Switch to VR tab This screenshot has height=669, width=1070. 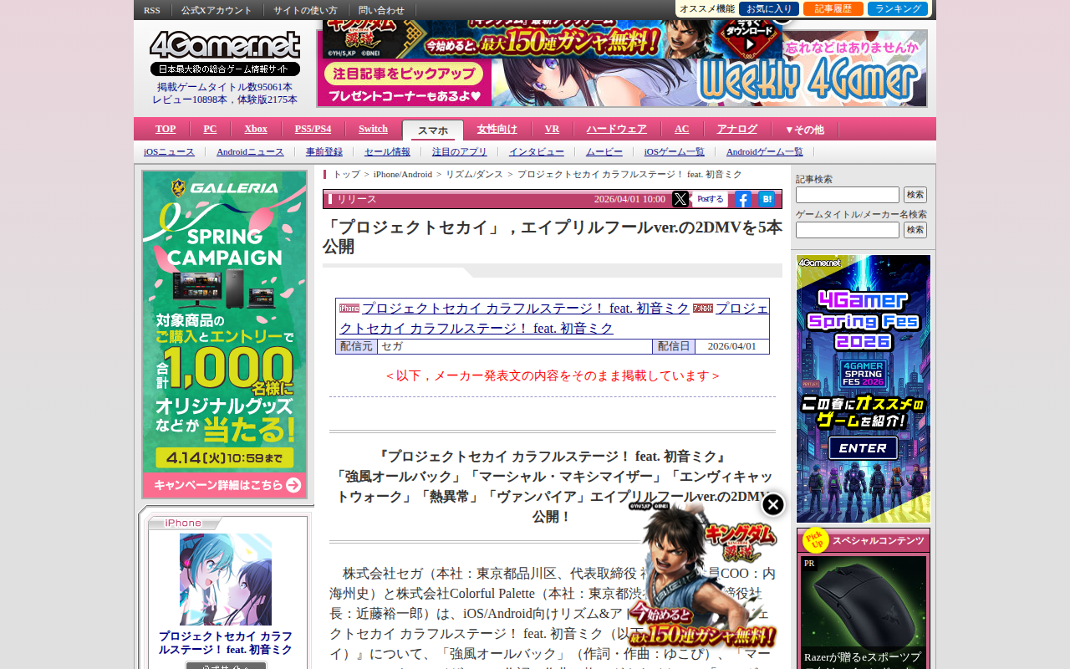click(x=552, y=129)
